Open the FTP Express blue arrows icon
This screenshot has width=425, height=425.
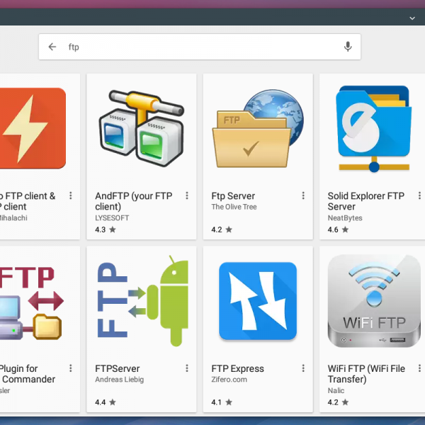tap(258, 301)
